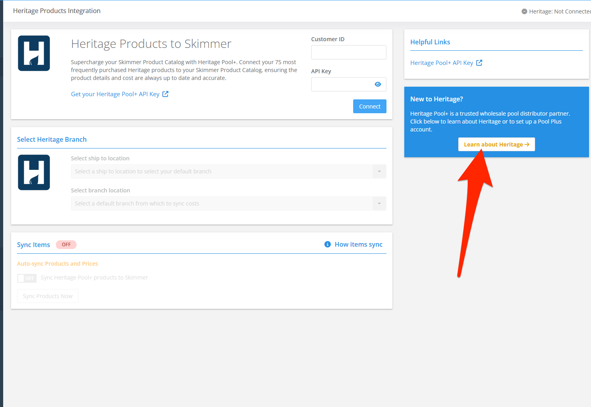Expand the branch location dropdown arrow

tap(379, 203)
